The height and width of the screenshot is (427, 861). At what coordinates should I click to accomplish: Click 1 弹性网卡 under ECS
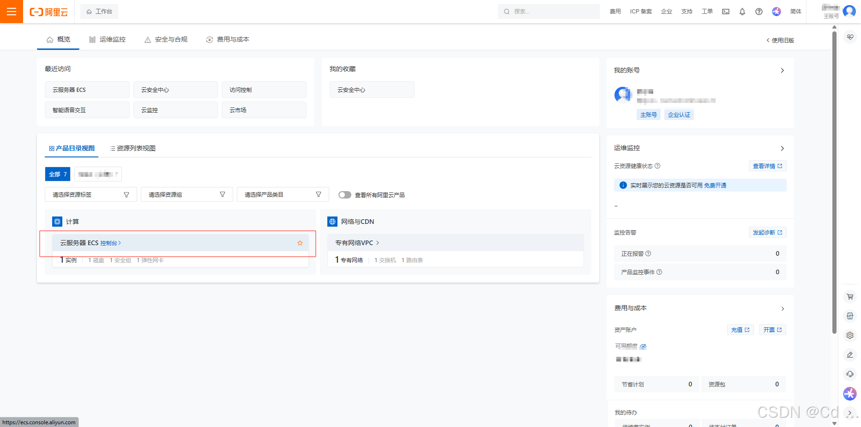coord(150,260)
